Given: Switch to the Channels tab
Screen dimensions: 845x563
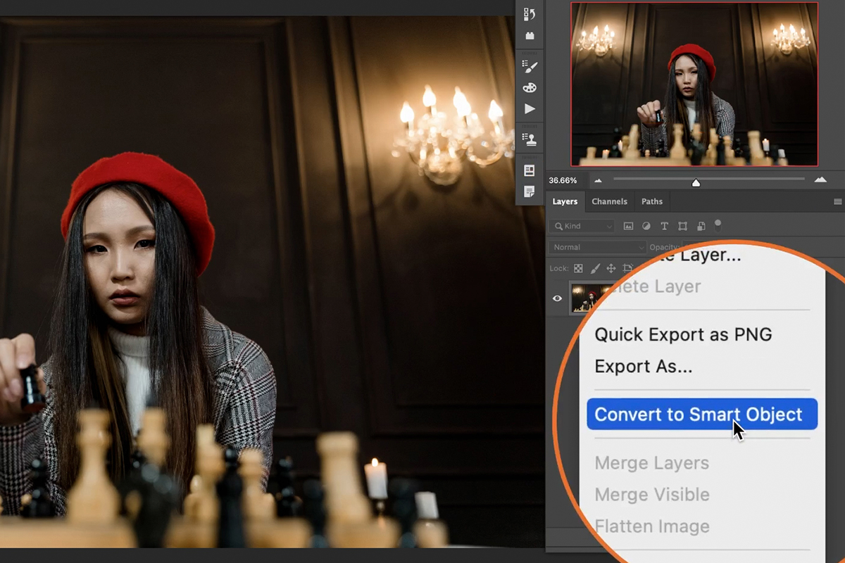Looking at the screenshot, I should (609, 201).
